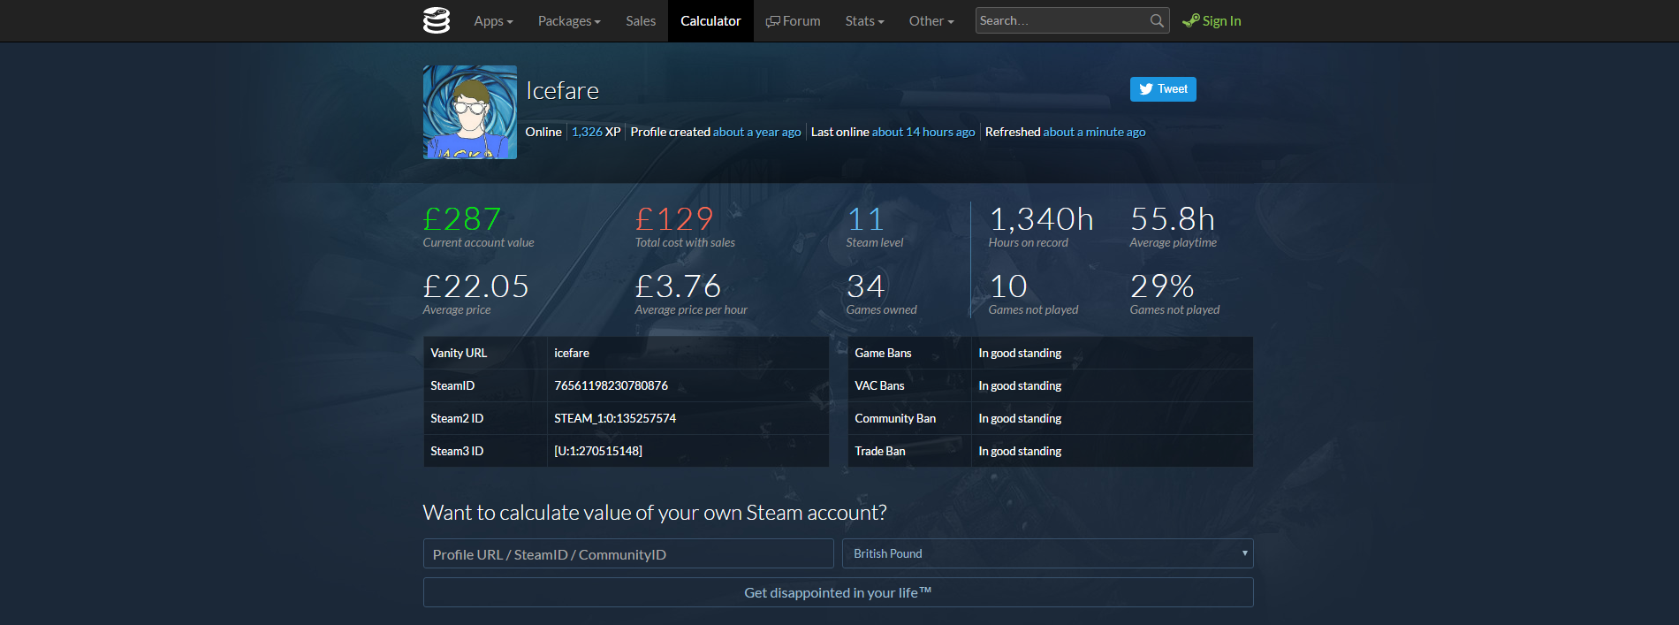Open the British Pound currency dropdown
Viewport: 1679px width, 625px height.
click(1048, 553)
